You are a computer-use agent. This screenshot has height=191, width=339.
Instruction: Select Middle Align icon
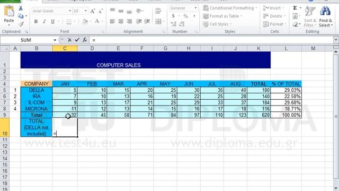(x=121, y=11)
